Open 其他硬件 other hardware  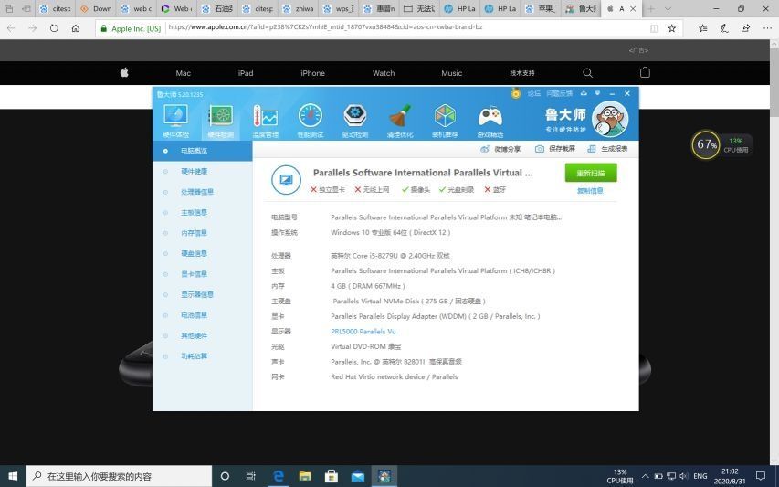tap(202, 335)
